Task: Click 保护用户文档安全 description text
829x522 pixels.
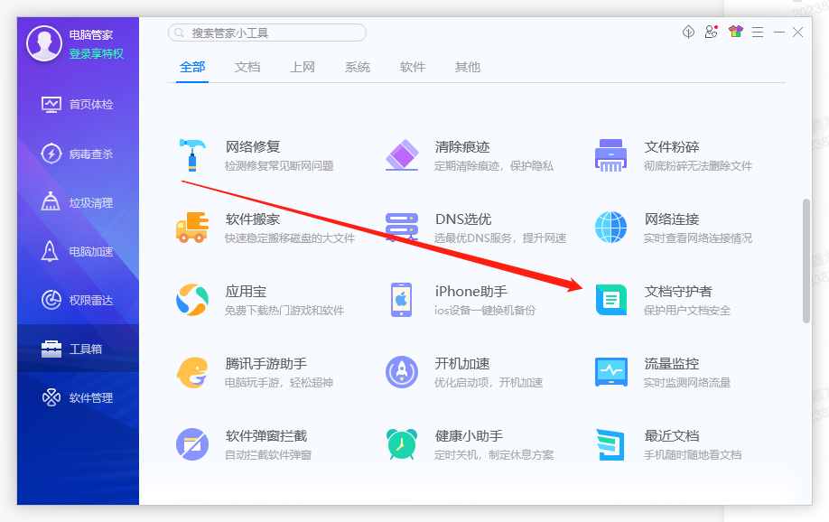Action: click(x=687, y=311)
